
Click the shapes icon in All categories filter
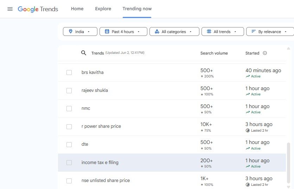(x=157, y=32)
